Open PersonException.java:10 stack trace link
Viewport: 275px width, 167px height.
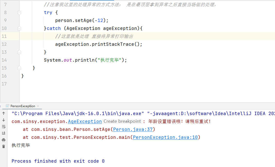[165, 137]
